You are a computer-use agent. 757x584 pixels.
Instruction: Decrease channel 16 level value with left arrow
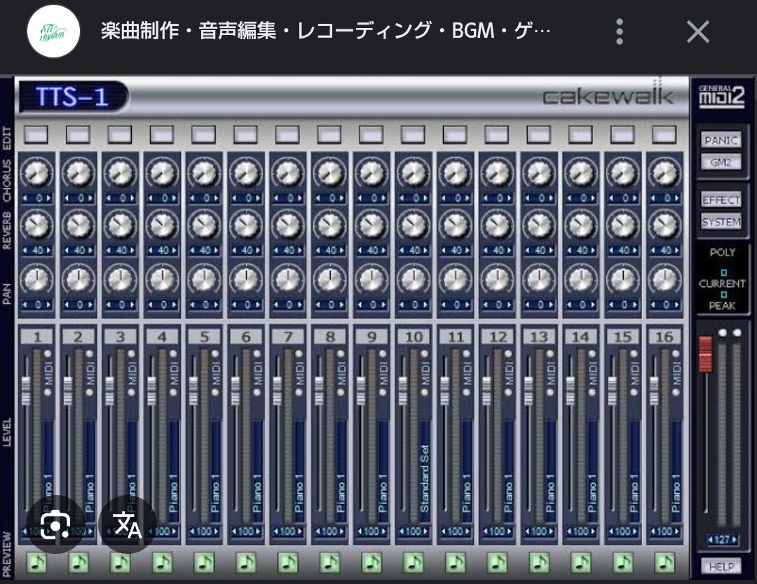(653, 531)
